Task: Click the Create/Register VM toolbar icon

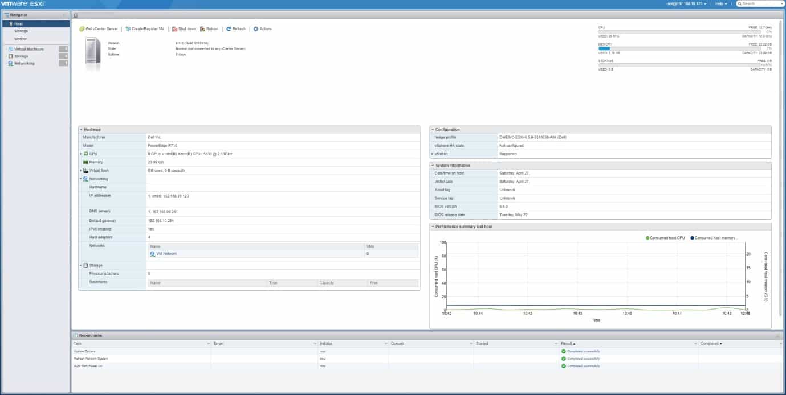Action: click(128, 29)
